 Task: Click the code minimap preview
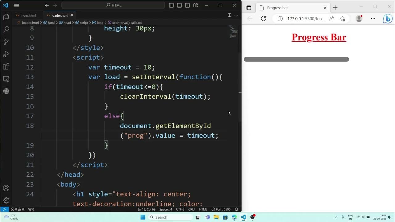[x=233, y=32]
